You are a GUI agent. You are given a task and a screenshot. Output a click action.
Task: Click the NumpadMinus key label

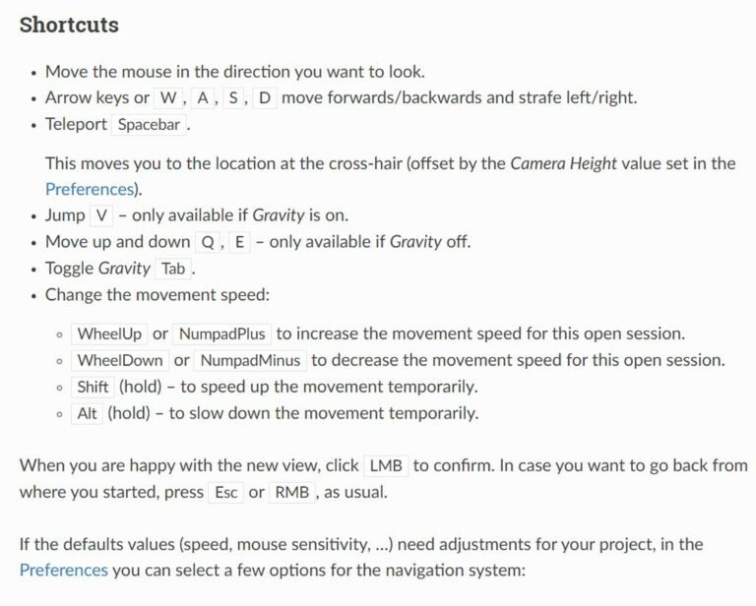(251, 361)
